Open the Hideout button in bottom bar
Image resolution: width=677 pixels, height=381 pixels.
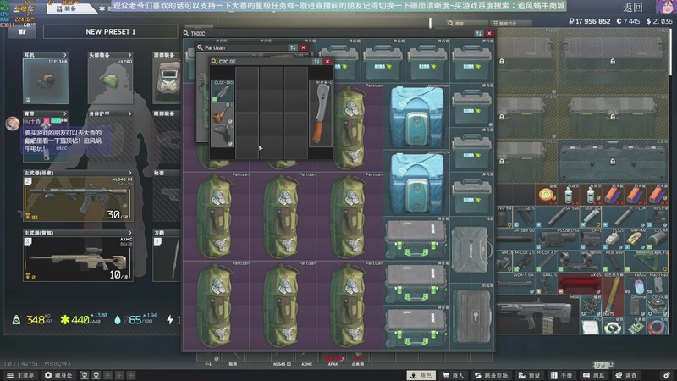(x=58, y=375)
